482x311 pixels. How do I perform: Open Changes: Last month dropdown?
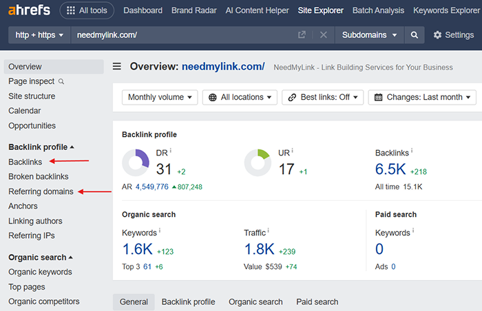pos(422,98)
